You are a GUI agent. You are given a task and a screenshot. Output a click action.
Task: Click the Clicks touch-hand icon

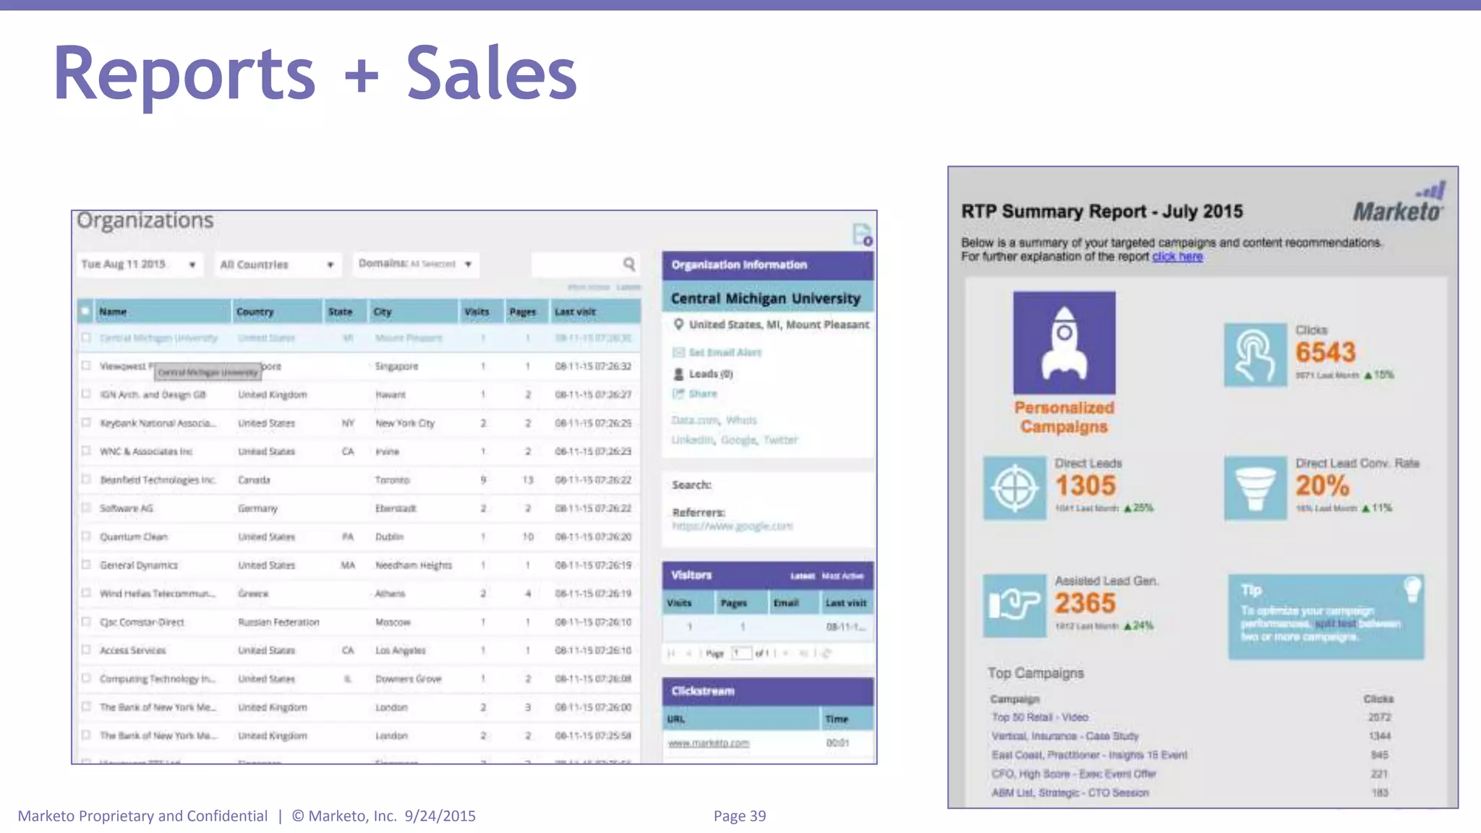[1255, 354]
